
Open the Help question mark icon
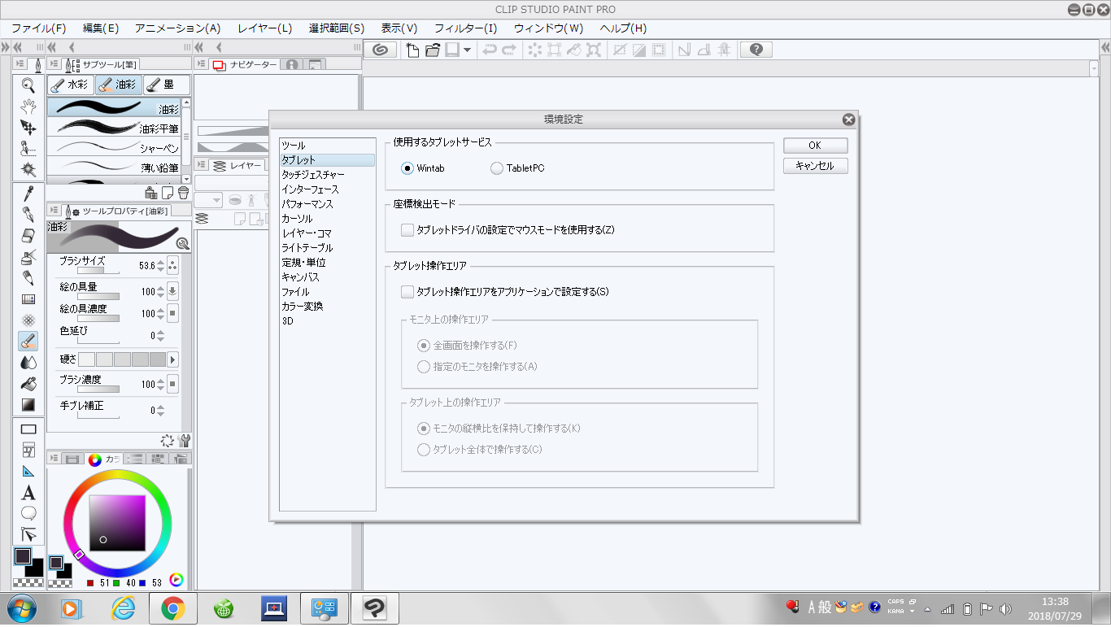tap(756, 50)
